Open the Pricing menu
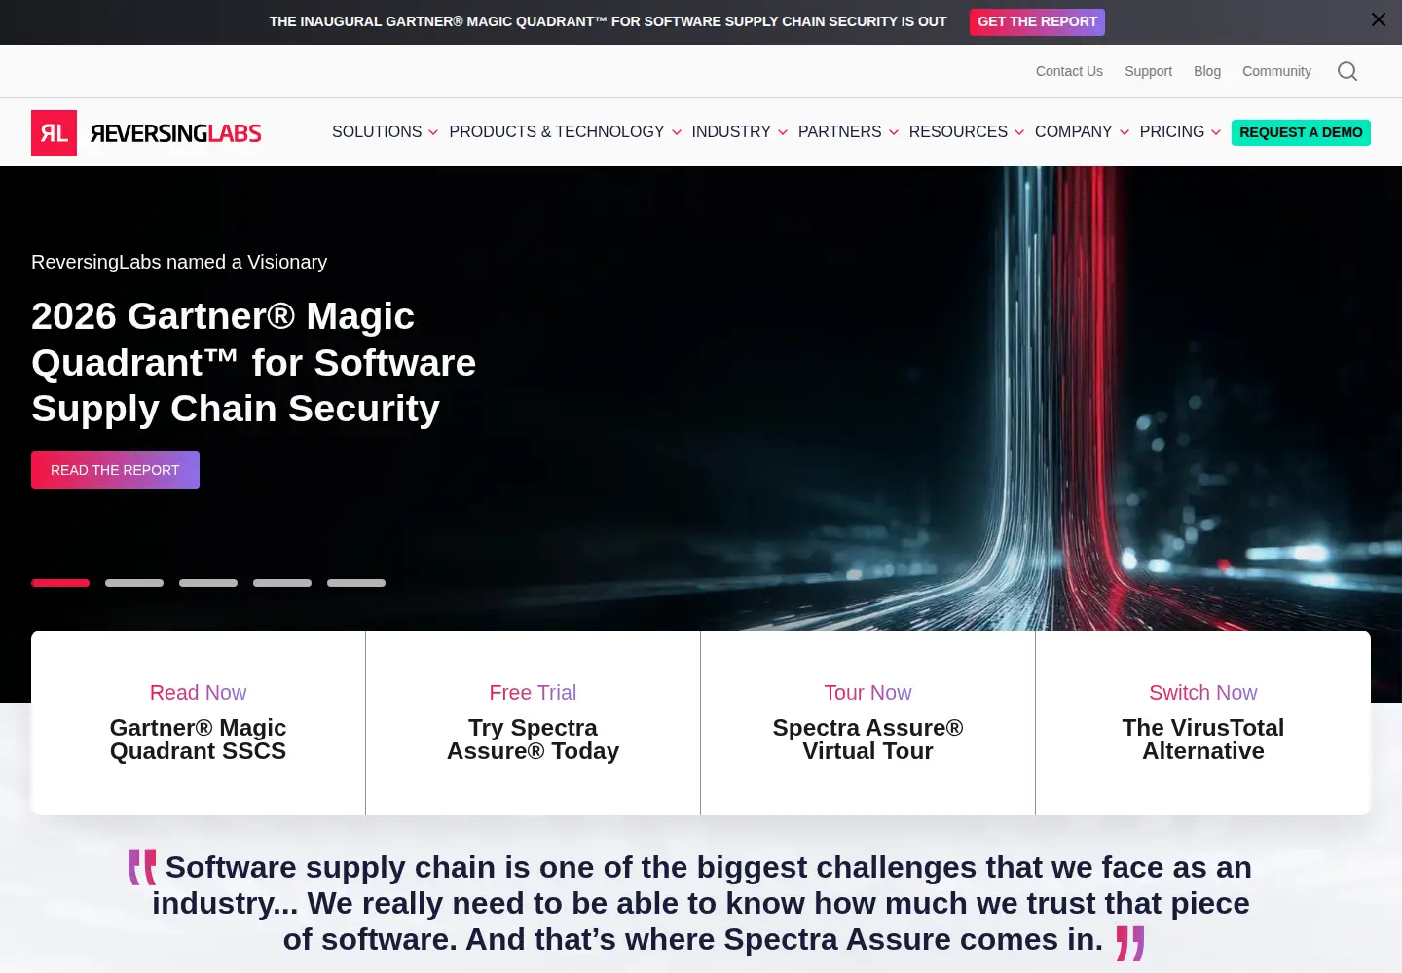This screenshot has height=973, width=1402. tap(1172, 131)
